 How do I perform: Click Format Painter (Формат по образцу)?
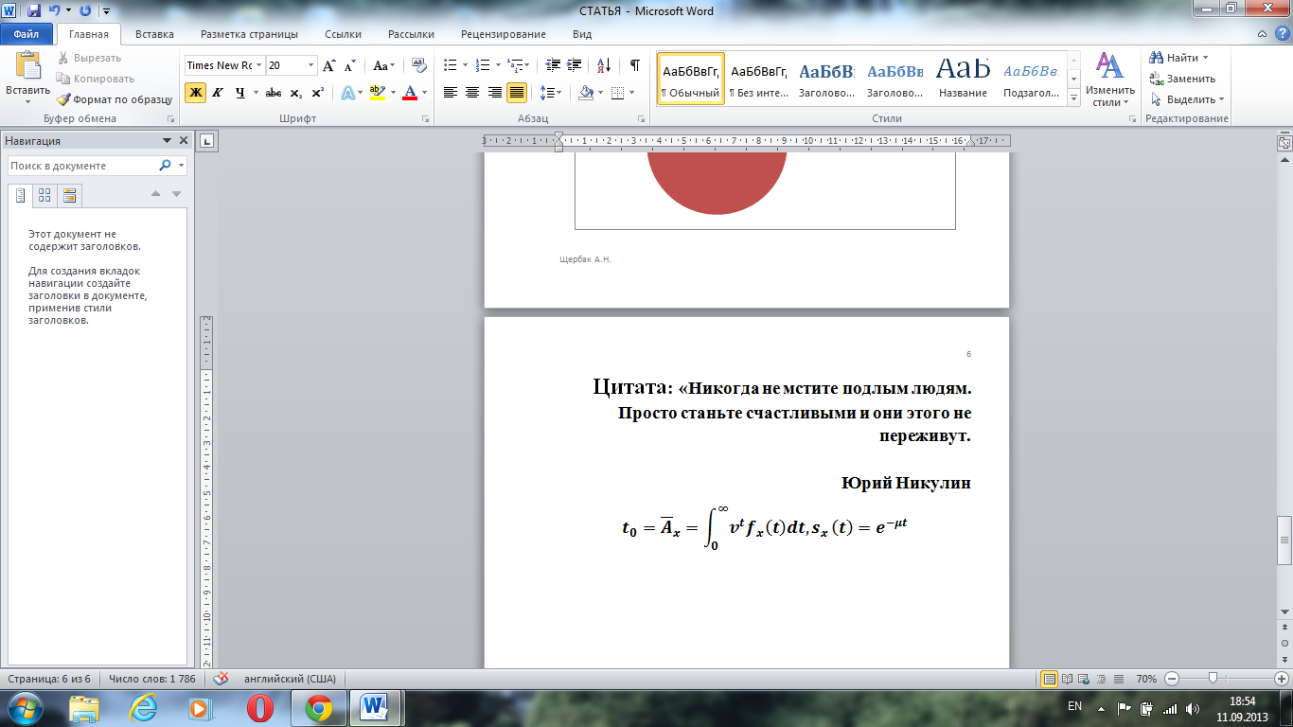114,99
